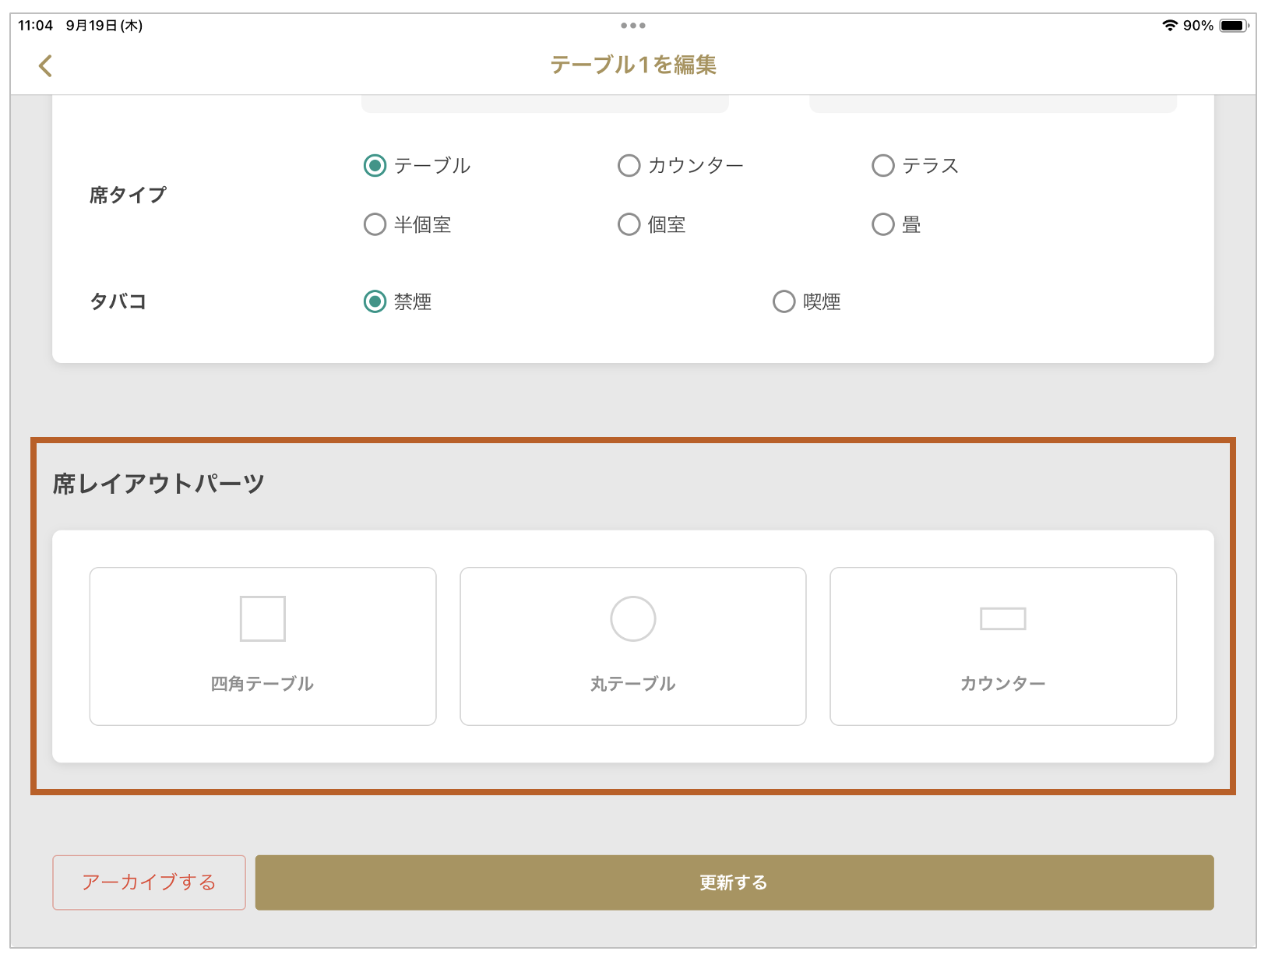The image size is (1268, 958).
Task: Tap the Wi-Fi status icon
Action: click(x=1169, y=26)
